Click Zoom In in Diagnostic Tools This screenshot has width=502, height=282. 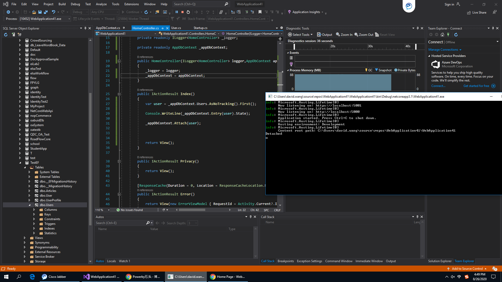click(344, 34)
